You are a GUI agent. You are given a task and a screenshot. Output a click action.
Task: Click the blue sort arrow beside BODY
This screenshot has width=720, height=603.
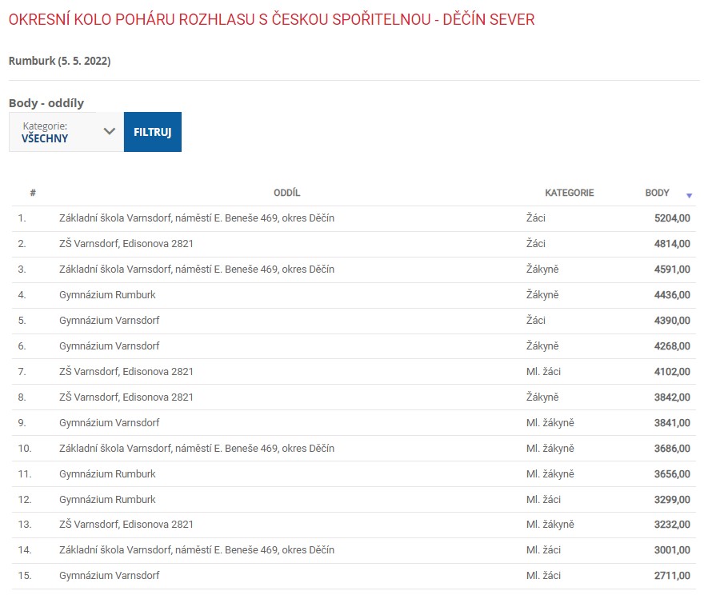[x=689, y=195]
